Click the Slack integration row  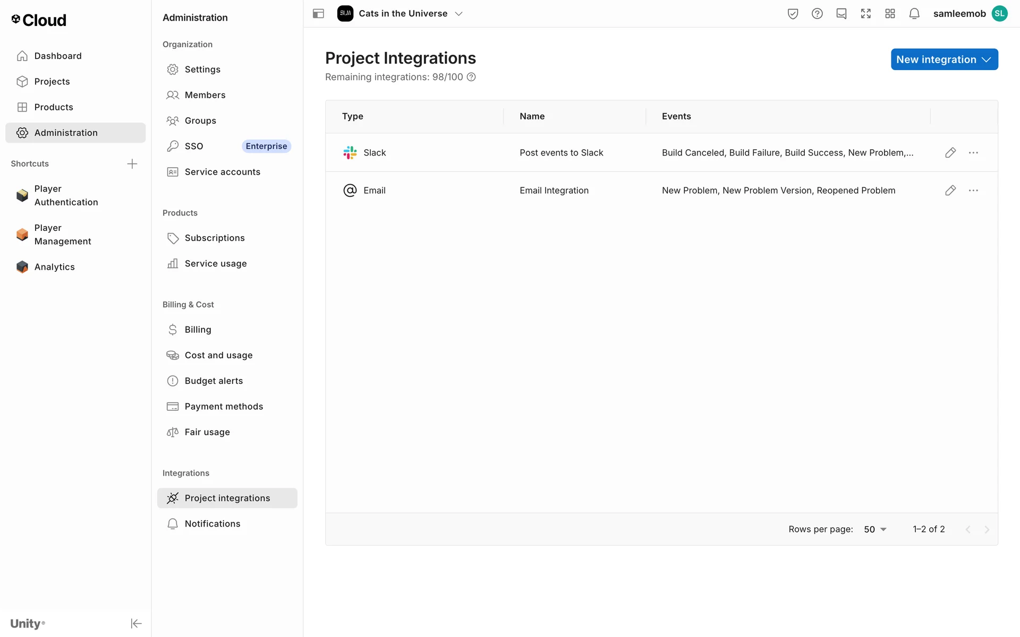tap(561, 153)
